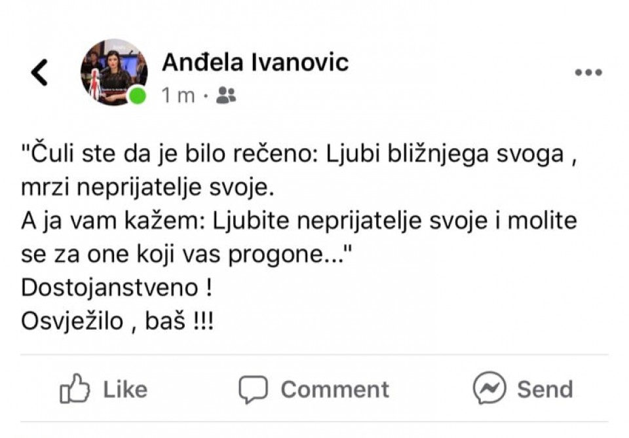Click the text "Osvježilo , baš !!!"
The image size is (629, 438).
[x=117, y=321]
